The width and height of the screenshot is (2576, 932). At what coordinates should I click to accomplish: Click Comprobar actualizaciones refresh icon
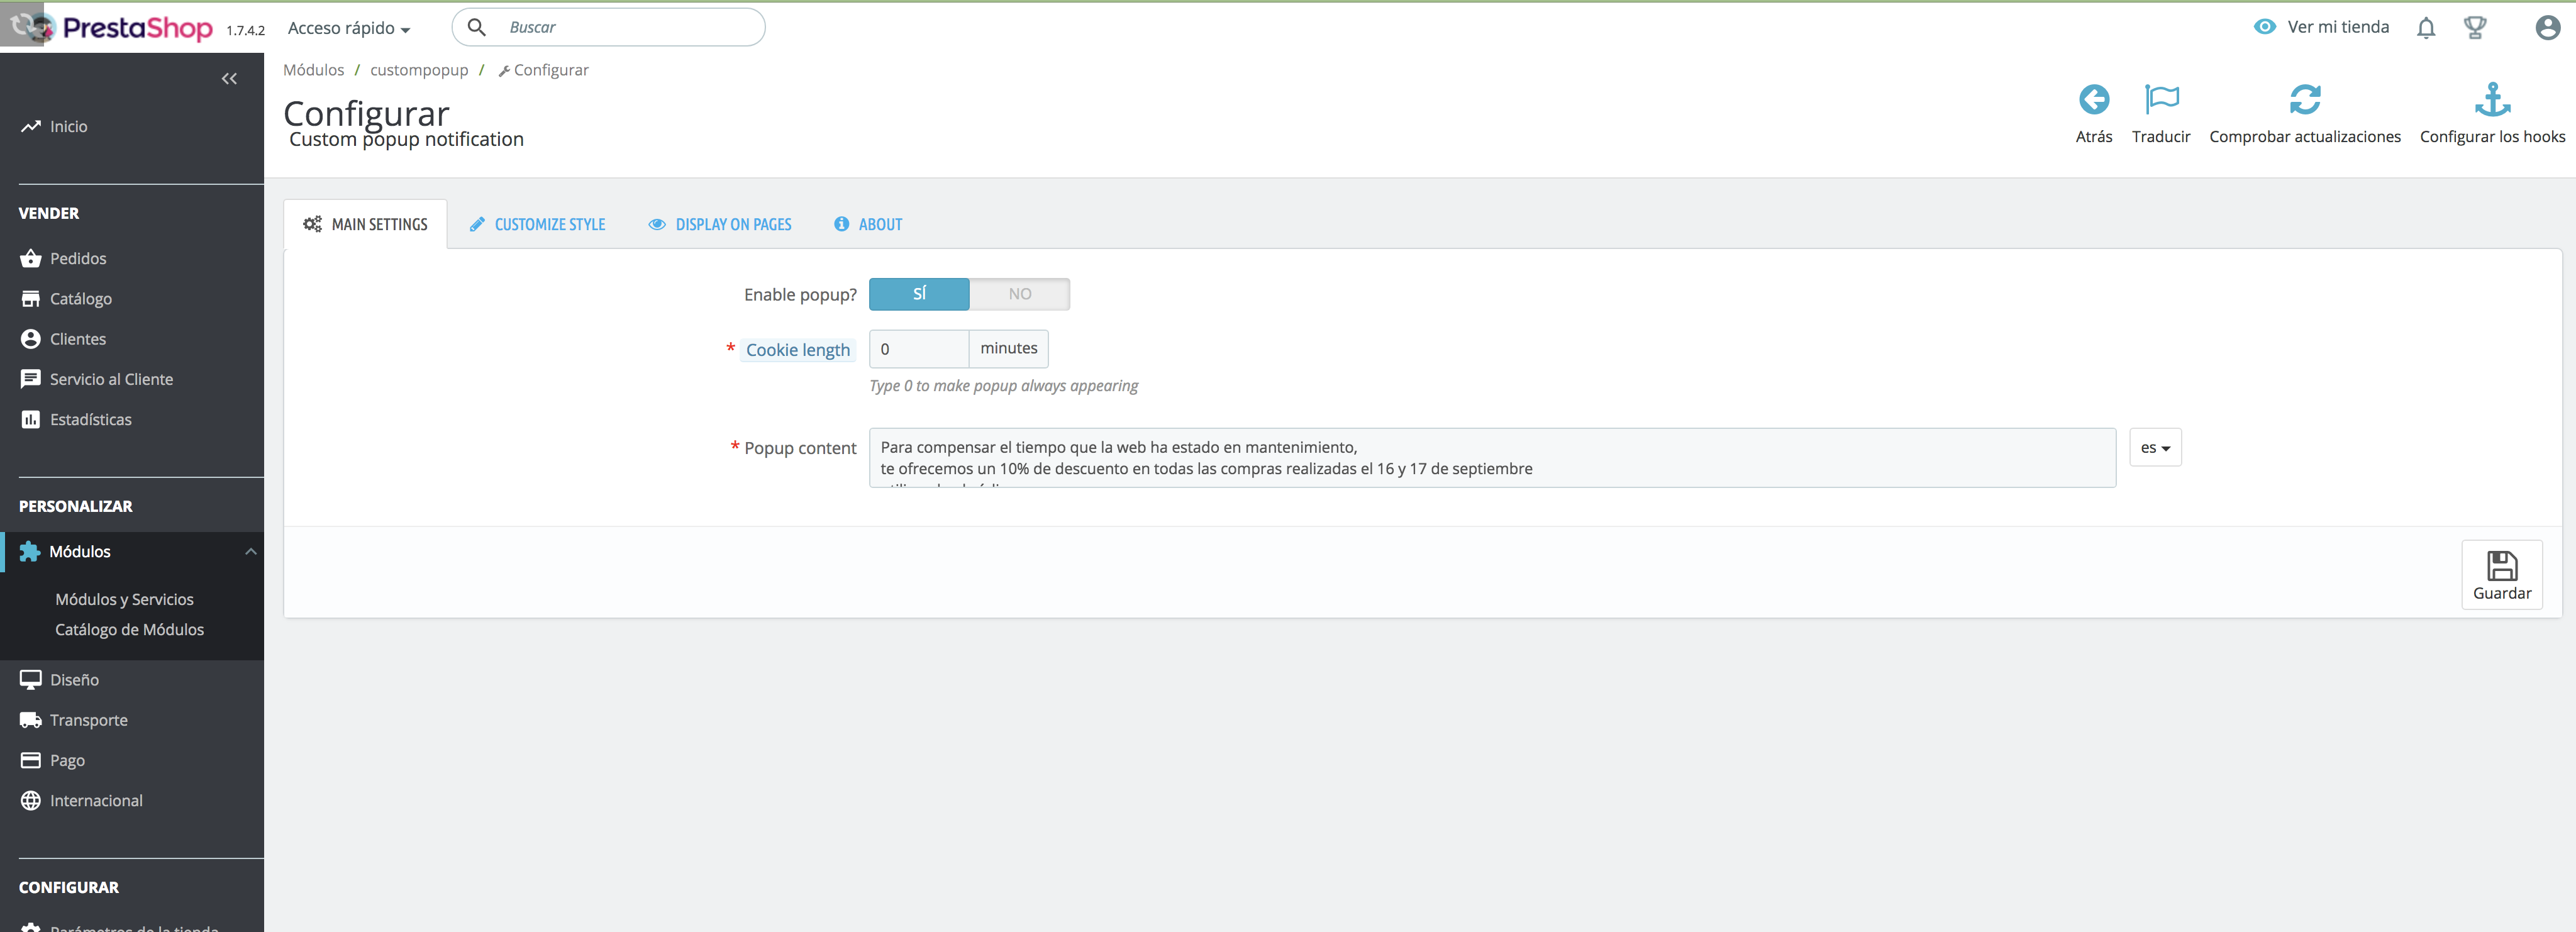click(2304, 100)
